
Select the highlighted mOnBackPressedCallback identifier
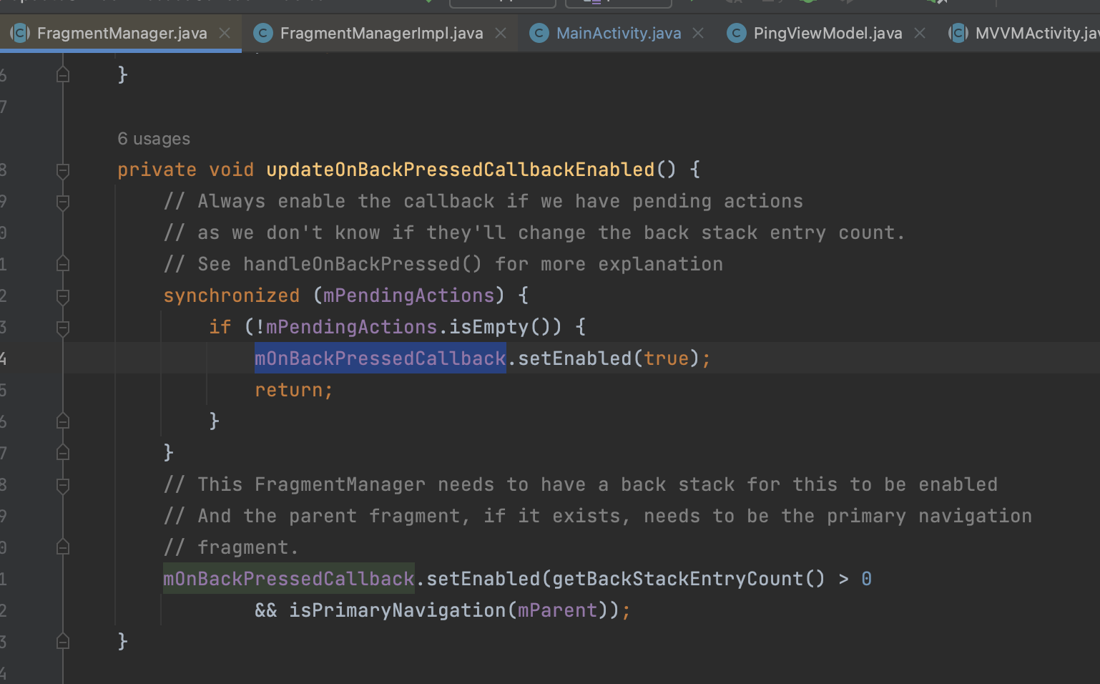380,358
